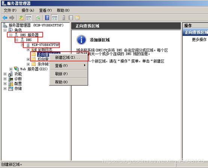Click the DNS 服务器 role icon
208x168 pixels.
16,35
